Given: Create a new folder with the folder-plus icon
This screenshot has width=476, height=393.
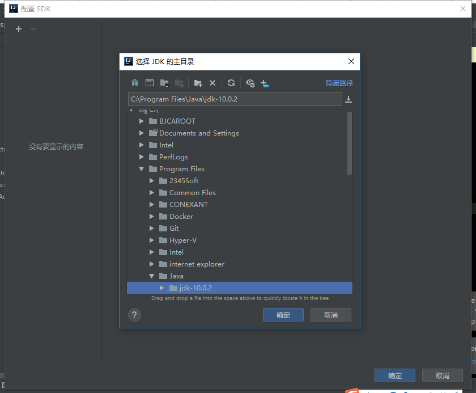Looking at the screenshot, I should pos(198,83).
